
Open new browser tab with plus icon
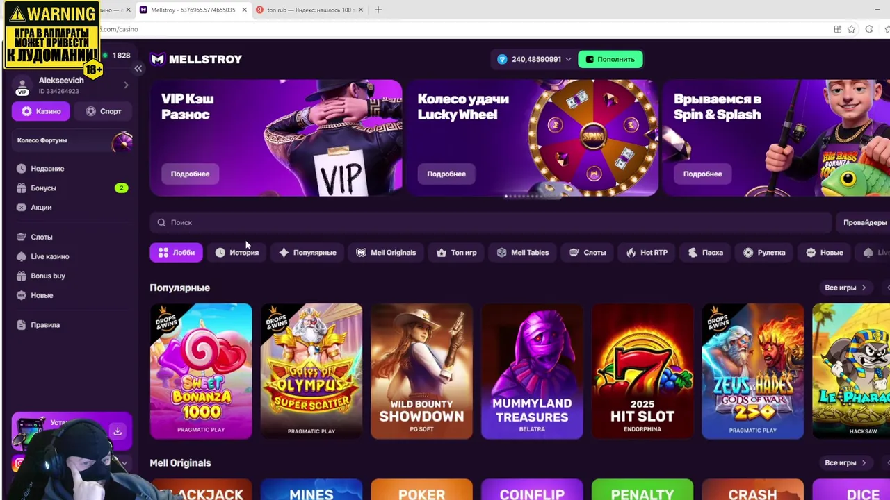point(378,10)
